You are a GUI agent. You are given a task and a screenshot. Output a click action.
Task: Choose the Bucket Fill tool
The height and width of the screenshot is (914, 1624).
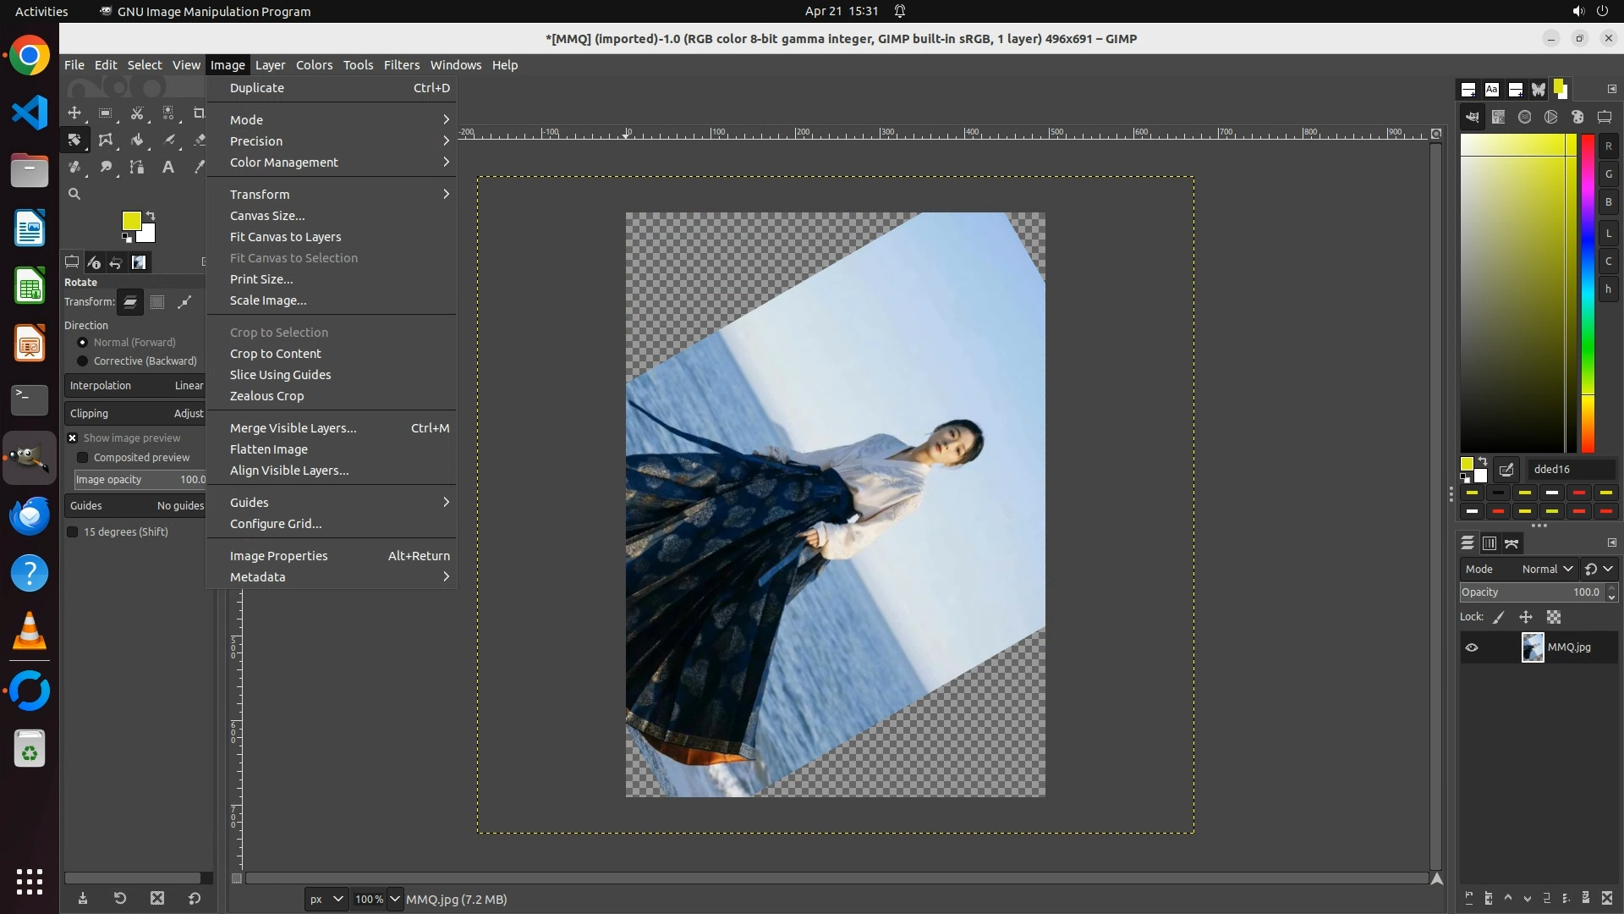pos(137,140)
